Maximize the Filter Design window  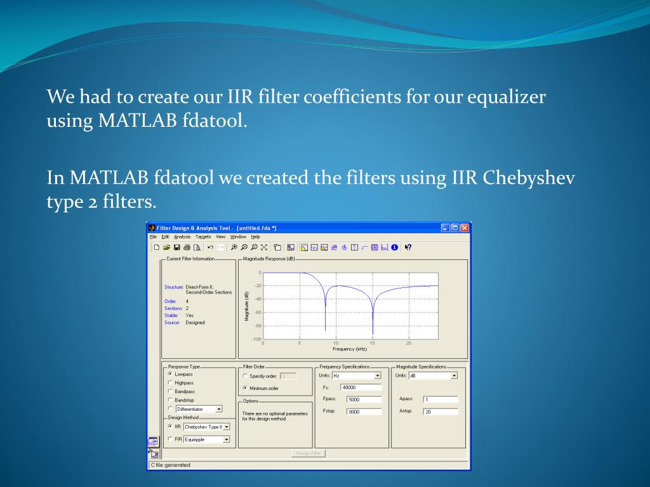454,228
